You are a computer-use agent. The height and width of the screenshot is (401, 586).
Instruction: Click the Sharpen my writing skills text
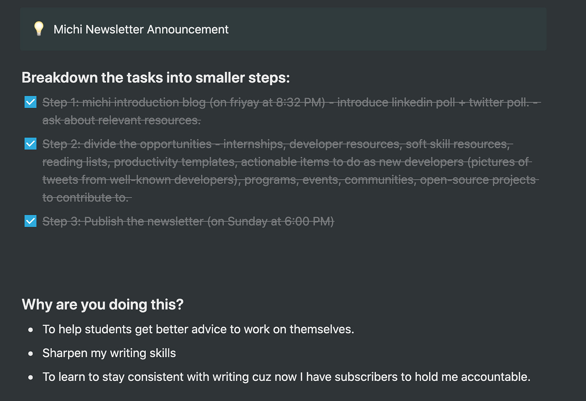pyautogui.click(x=109, y=353)
